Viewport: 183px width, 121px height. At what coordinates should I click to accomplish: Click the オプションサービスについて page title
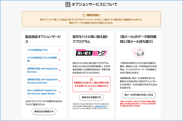[x=94, y=4]
